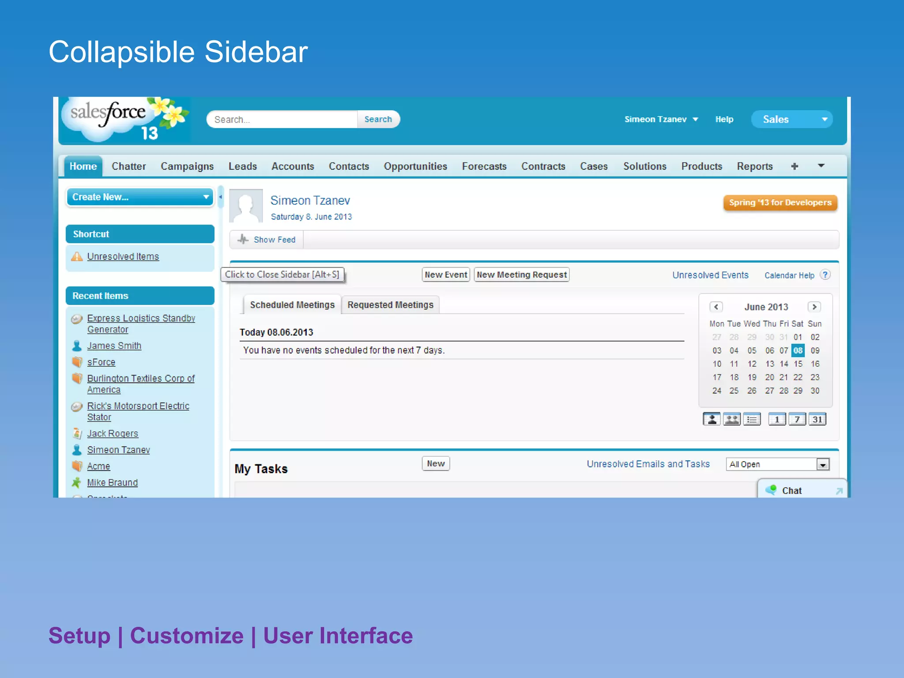Show month view calendar icon
Screen dimensions: 904x678
click(817, 419)
